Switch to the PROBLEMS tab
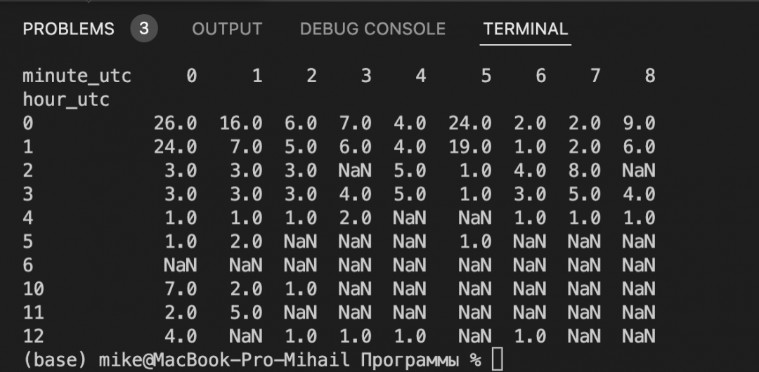This screenshot has width=759, height=372. click(x=68, y=29)
